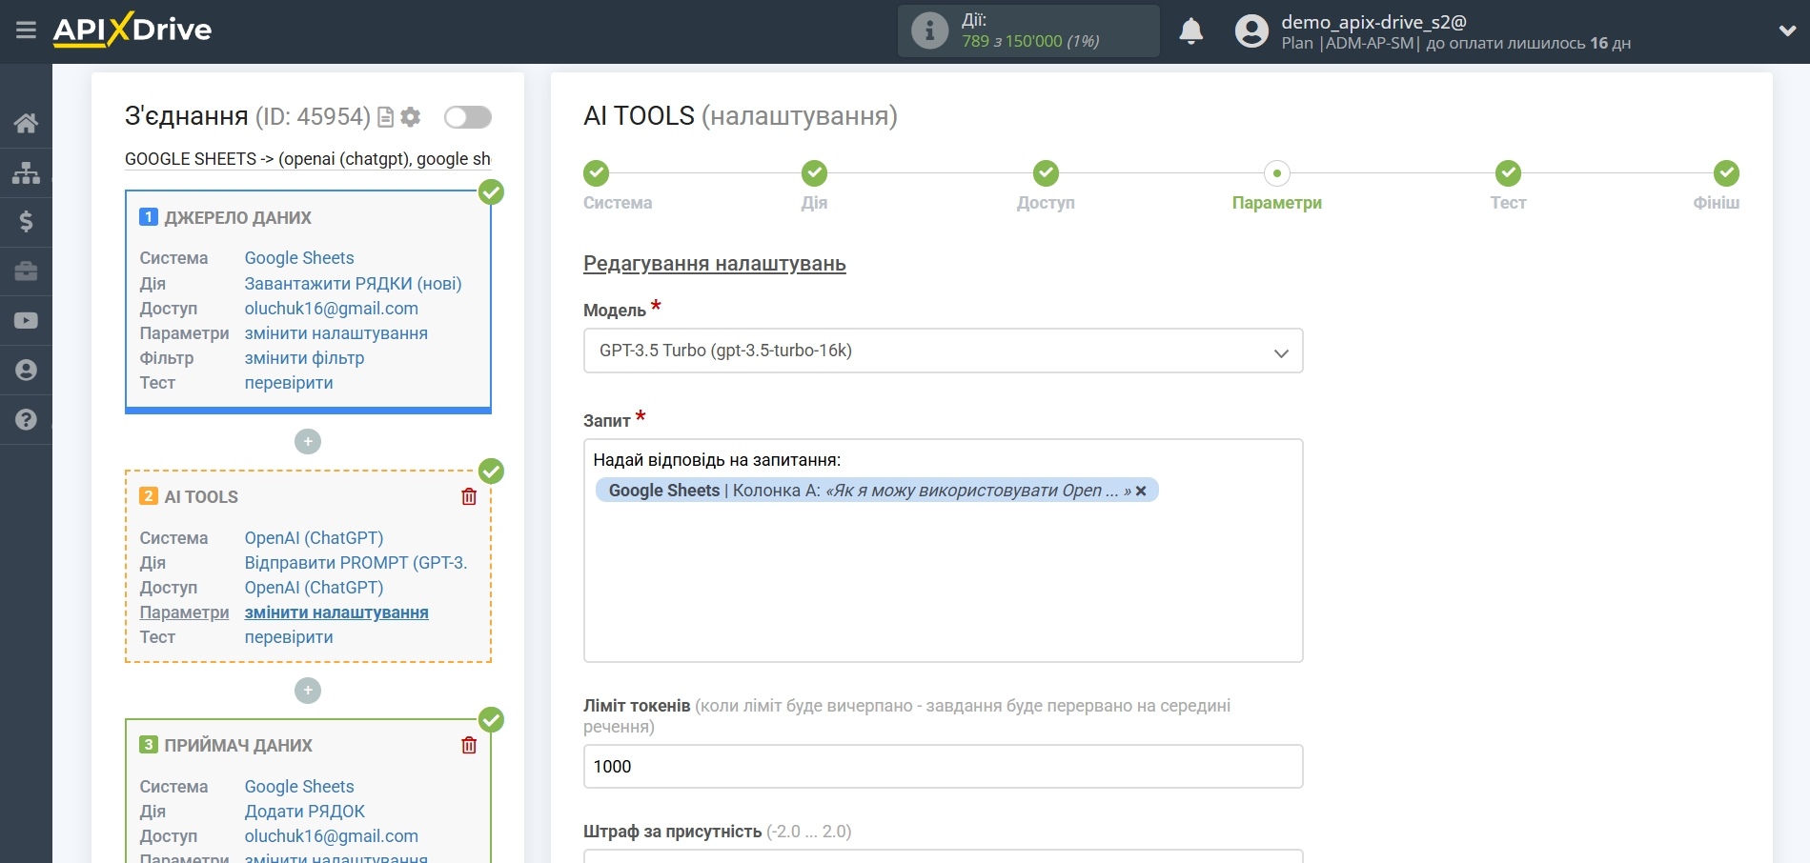Click source oluchuk16@gmail.com access link

332,309
